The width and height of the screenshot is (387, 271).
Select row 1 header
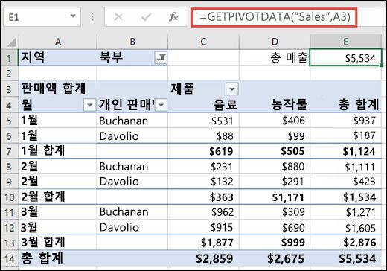(x=10, y=57)
